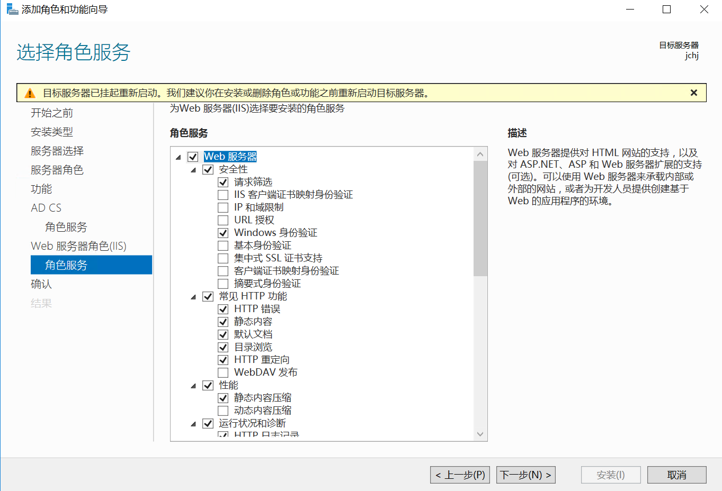Open the Web 服务器角色(IIS) wizard step

(78, 246)
